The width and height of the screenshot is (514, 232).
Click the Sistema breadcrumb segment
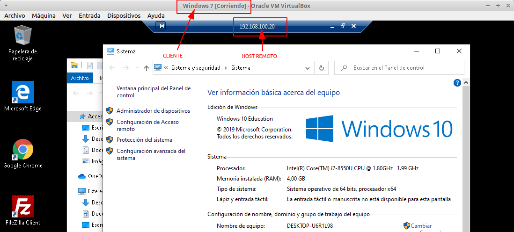tap(241, 68)
